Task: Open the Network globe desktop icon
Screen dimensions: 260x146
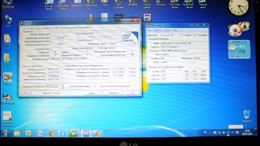Action: click(8, 21)
